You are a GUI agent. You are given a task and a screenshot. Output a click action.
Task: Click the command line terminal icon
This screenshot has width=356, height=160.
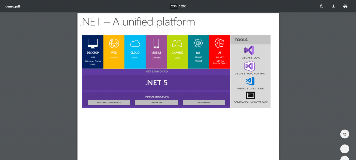click(x=250, y=95)
